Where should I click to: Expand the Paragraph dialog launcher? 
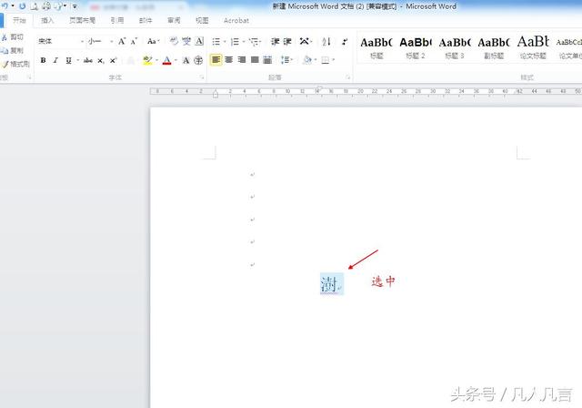pos(347,77)
